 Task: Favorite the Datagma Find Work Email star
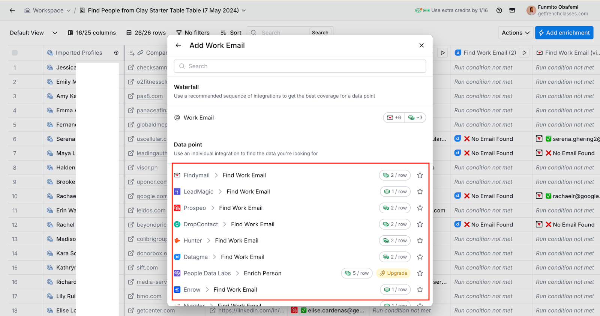click(x=420, y=257)
